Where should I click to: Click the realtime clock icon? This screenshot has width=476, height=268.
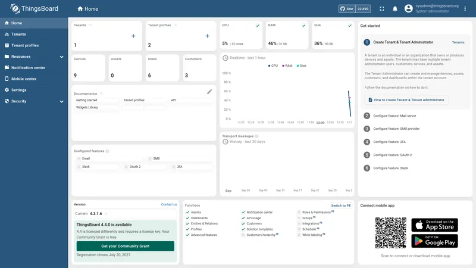point(226,58)
